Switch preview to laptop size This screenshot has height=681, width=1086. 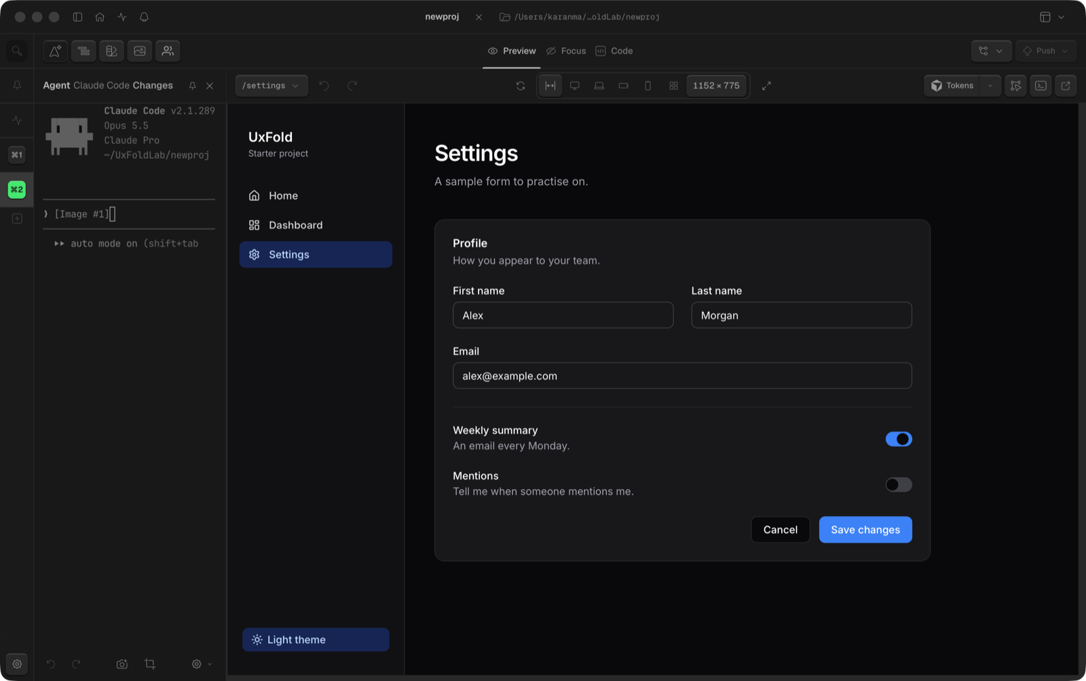pyautogui.click(x=599, y=85)
